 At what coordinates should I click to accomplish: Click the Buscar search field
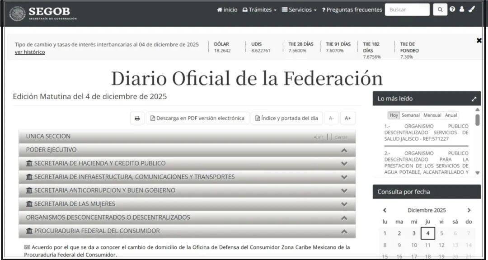pyautogui.click(x=407, y=9)
